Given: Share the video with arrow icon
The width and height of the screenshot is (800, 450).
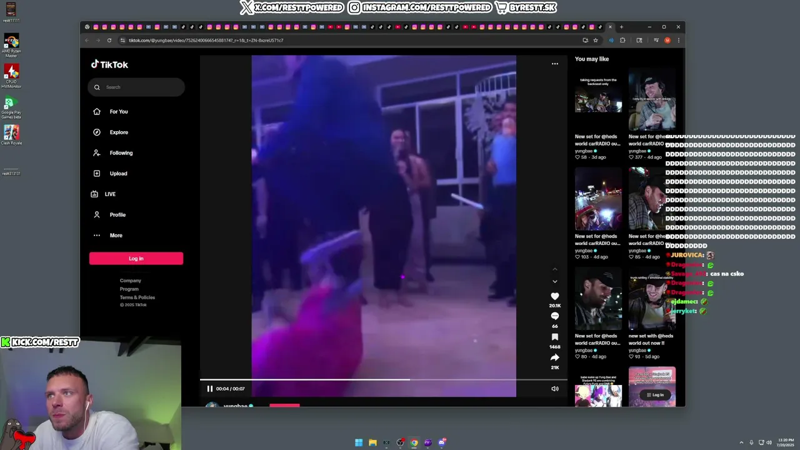Looking at the screenshot, I should click(x=554, y=357).
